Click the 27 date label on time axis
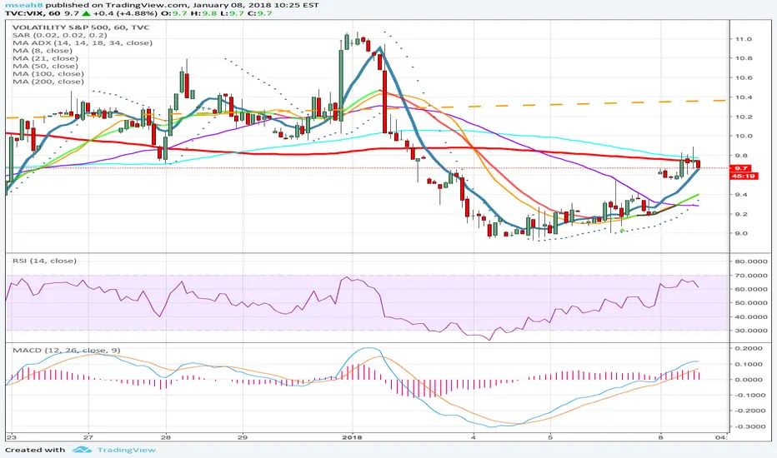Image resolution: width=777 pixels, height=458 pixels. pyautogui.click(x=88, y=437)
